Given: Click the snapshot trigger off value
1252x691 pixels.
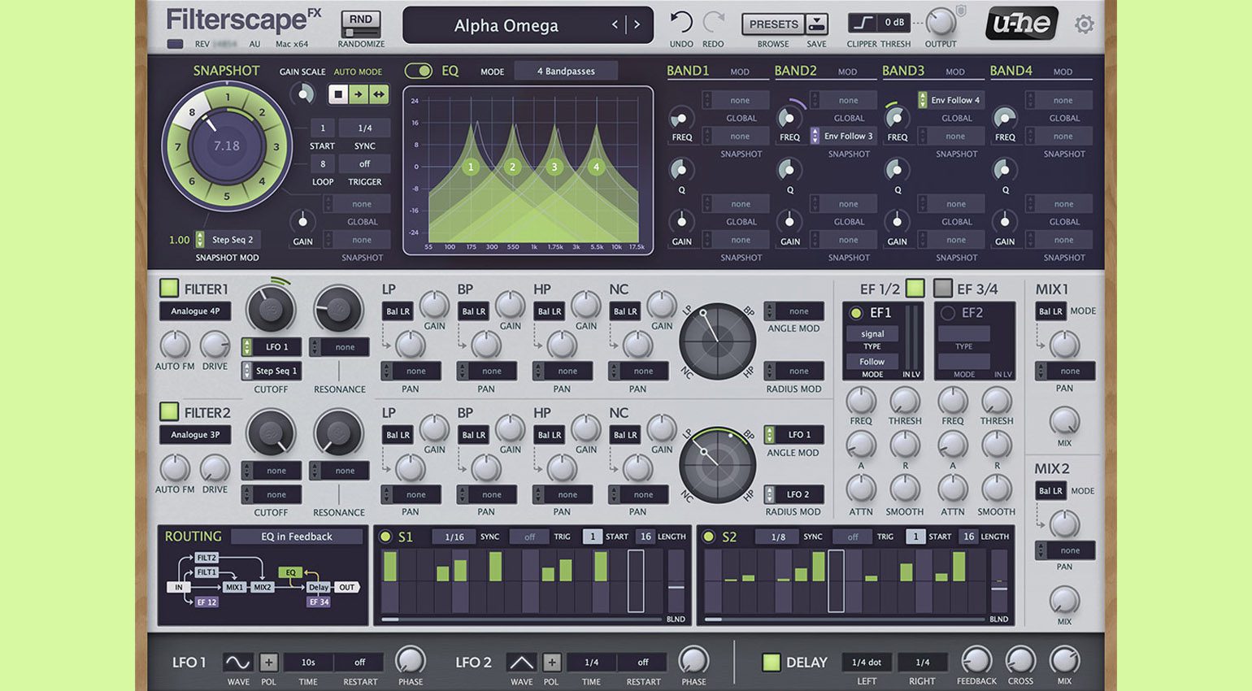Looking at the screenshot, I should (x=365, y=164).
